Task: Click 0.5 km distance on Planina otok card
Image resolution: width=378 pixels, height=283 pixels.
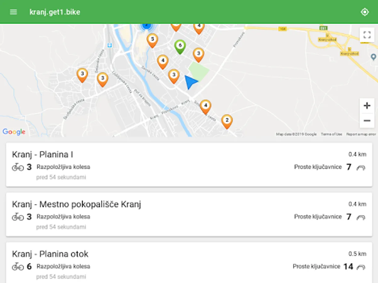Action: click(357, 254)
